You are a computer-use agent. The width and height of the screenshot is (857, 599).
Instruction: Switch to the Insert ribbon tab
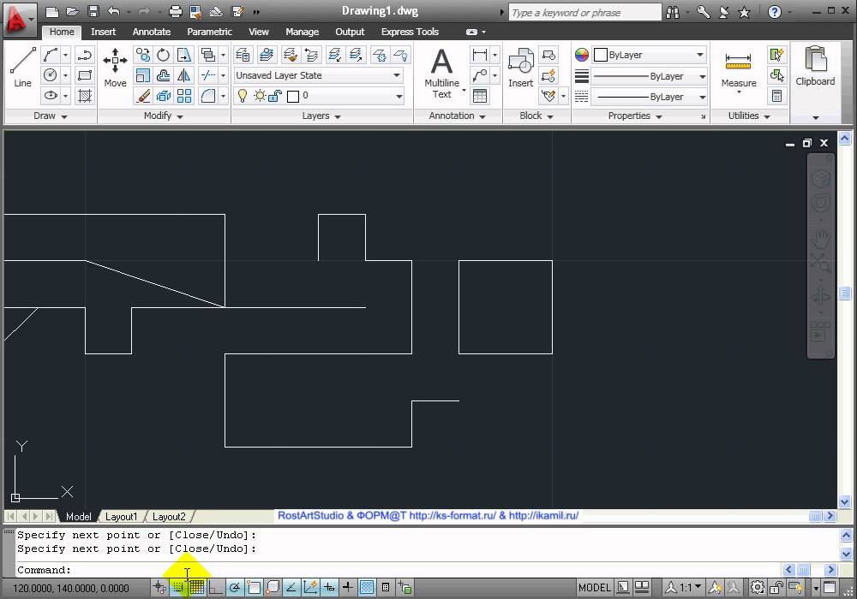click(x=103, y=32)
